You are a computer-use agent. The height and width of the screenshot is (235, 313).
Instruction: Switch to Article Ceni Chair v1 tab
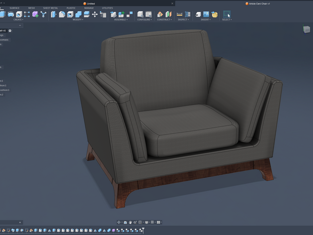click(x=258, y=3)
